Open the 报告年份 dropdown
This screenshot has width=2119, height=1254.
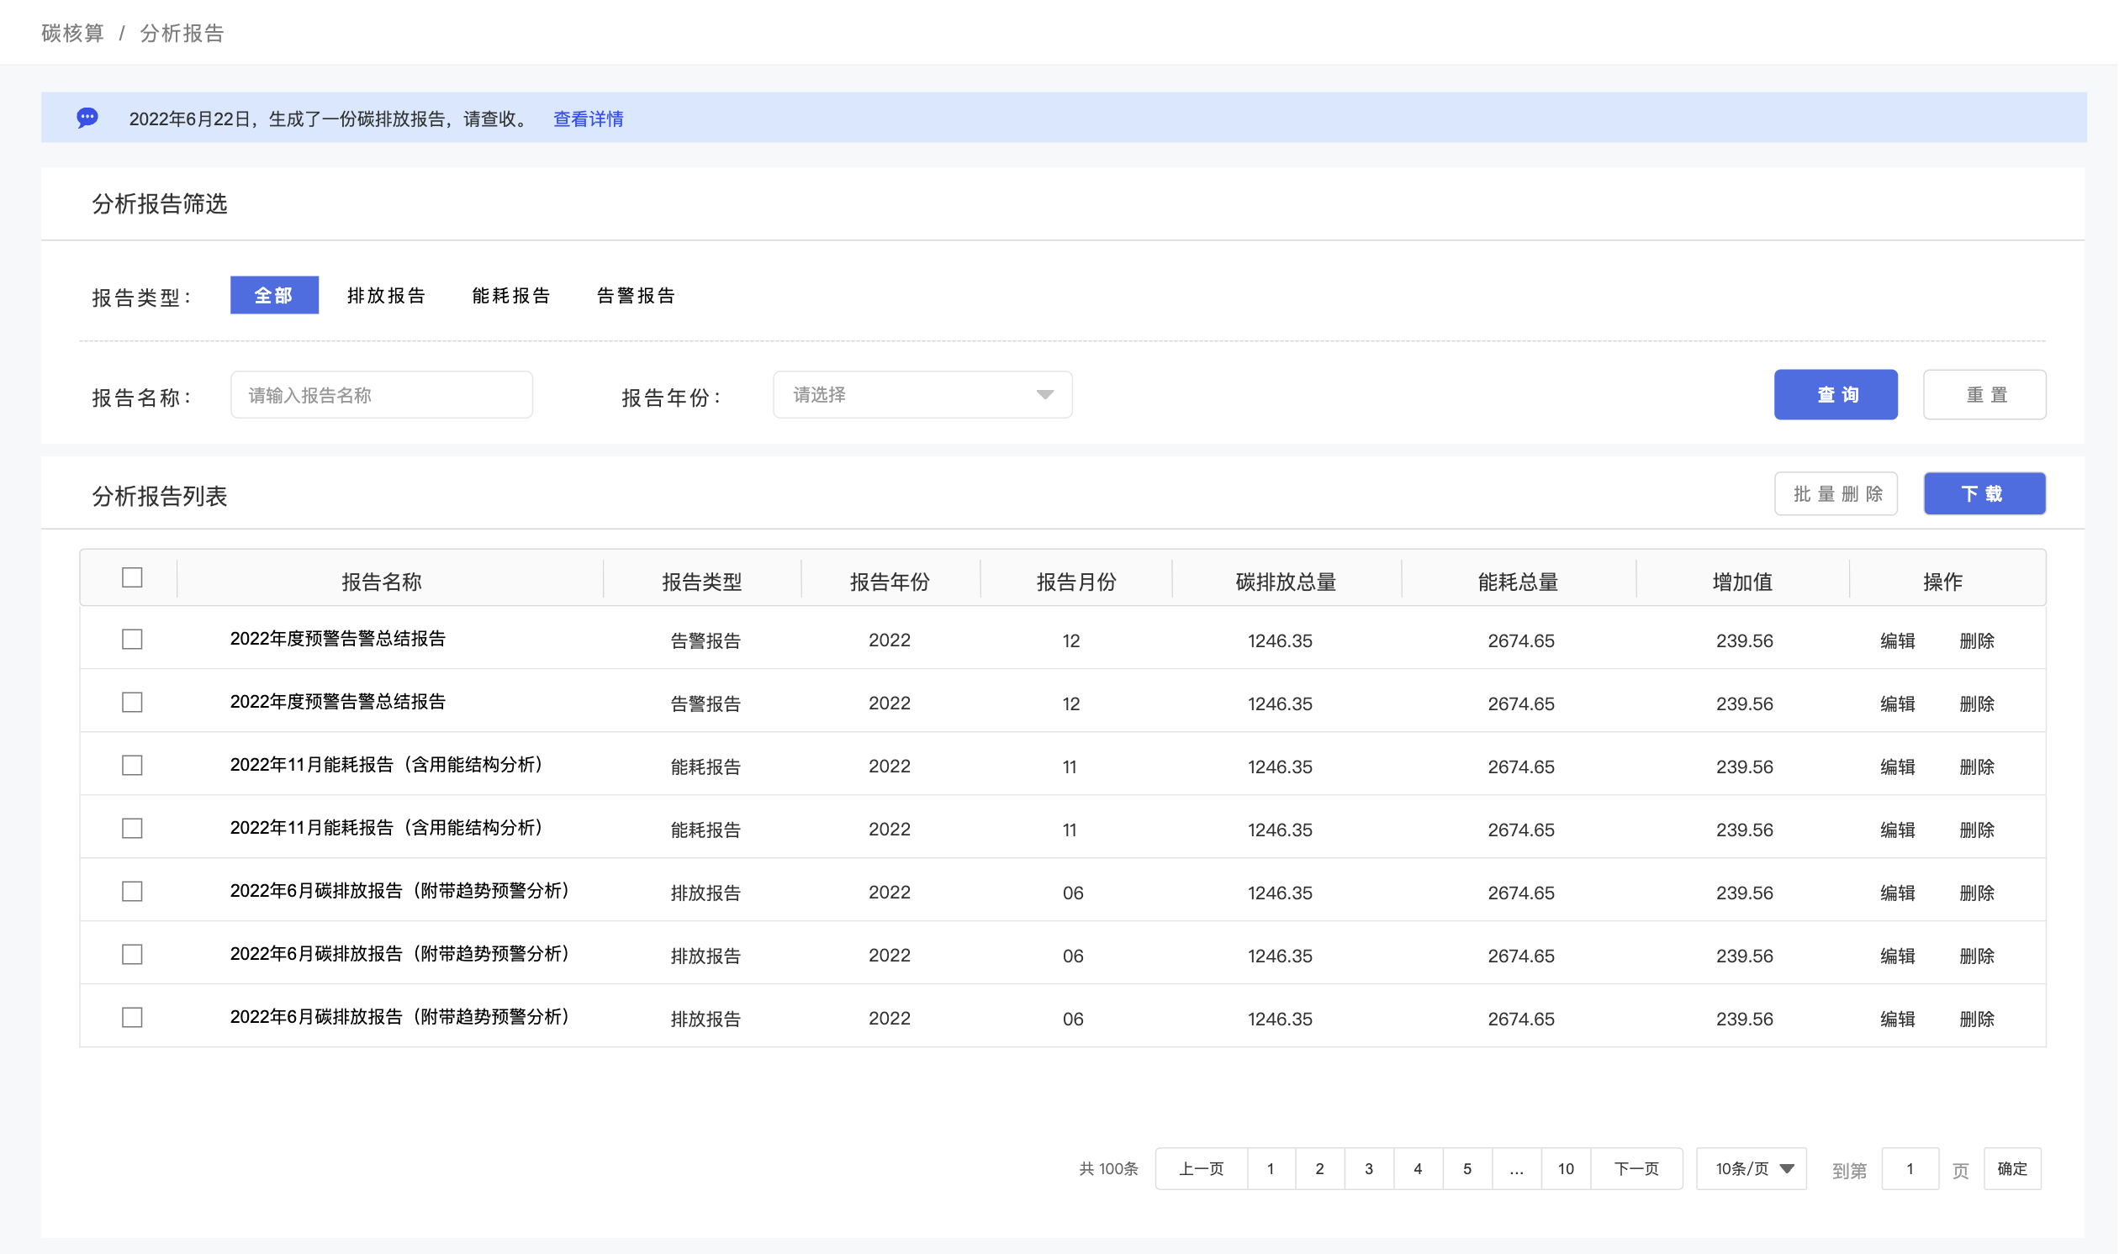(922, 395)
